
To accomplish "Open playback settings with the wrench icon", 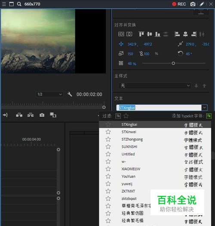I will (x=70, y=94).
